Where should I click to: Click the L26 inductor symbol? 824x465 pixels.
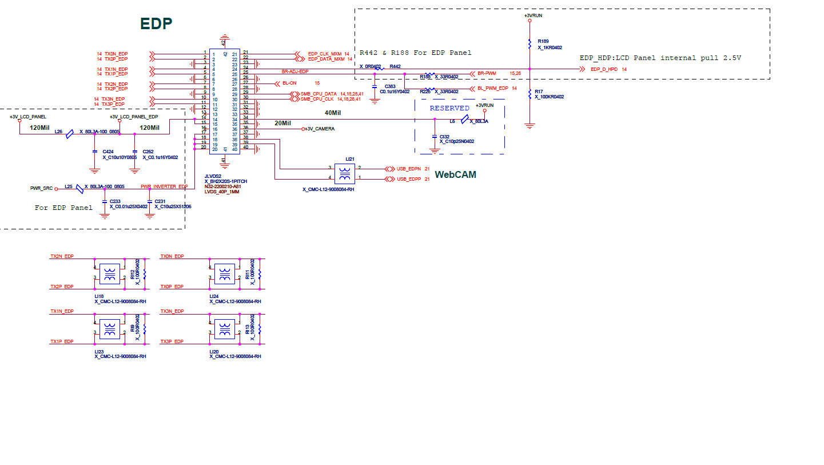pos(70,134)
